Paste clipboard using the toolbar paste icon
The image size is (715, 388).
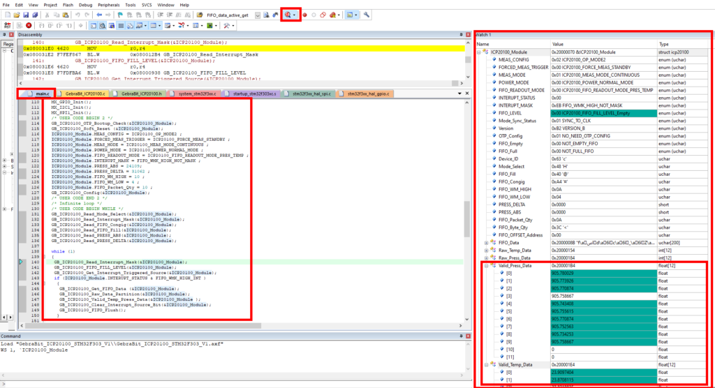[x=66, y=15]
